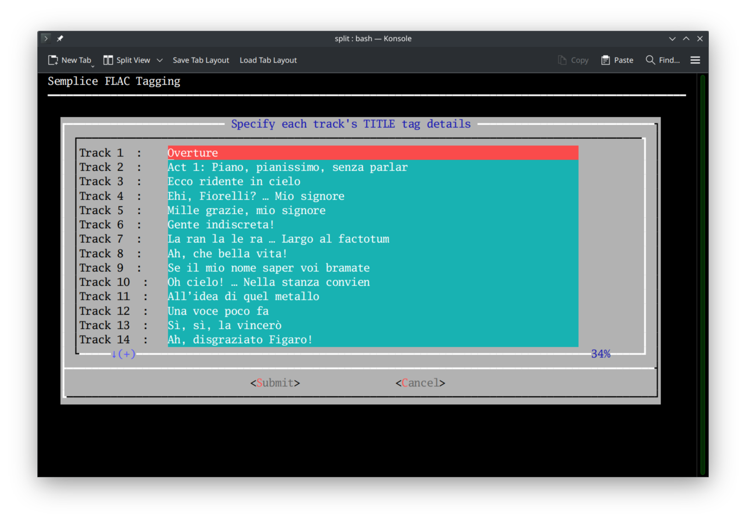Expand the Split View dropdown chevron

point(160,60)
